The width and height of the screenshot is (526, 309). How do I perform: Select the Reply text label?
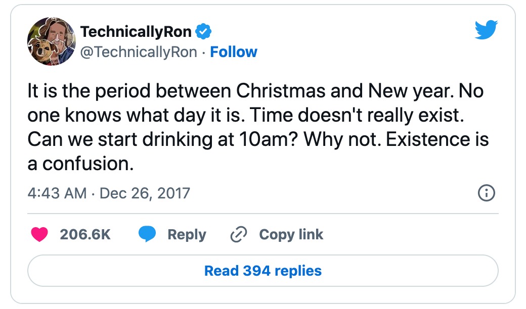(x=187, y=234)
